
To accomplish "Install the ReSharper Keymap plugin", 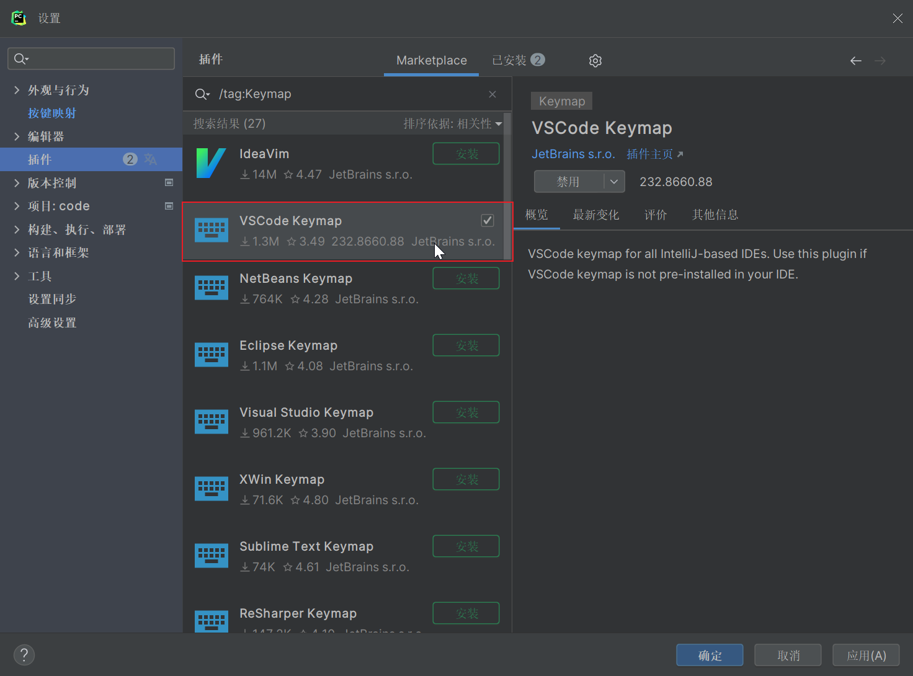I will click(466, 613).
